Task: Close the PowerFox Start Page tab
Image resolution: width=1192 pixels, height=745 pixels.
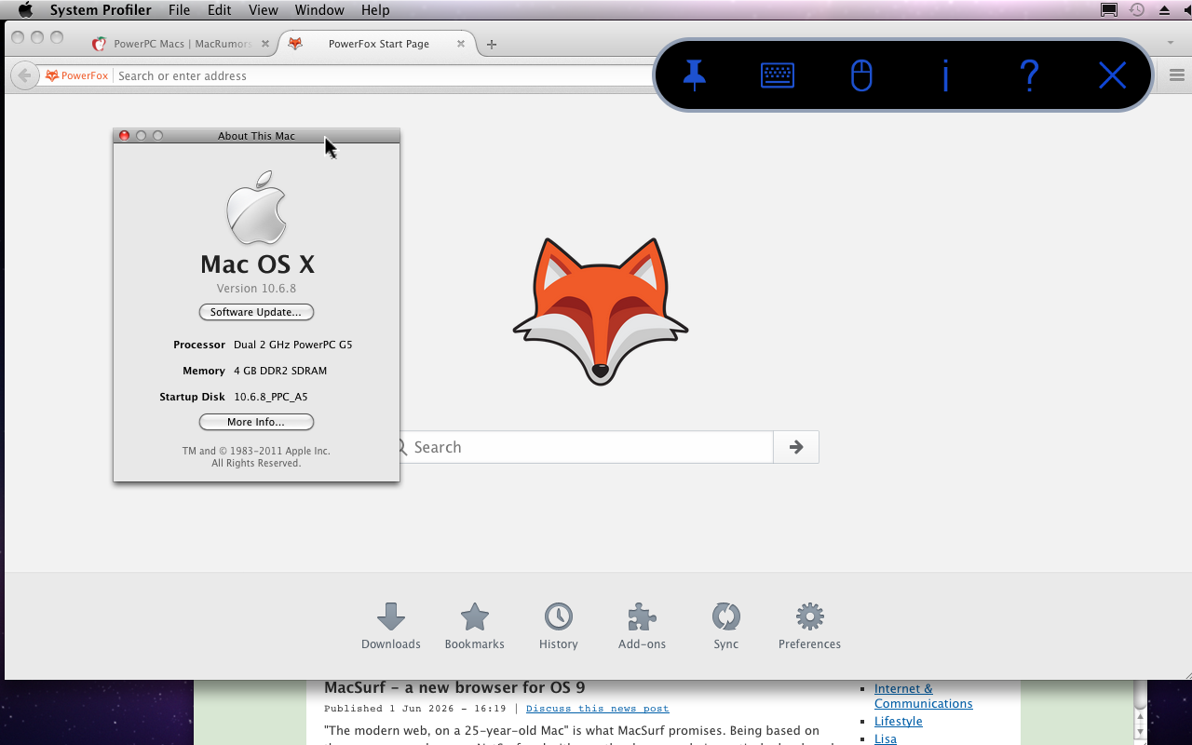Action: pos(461,44)
